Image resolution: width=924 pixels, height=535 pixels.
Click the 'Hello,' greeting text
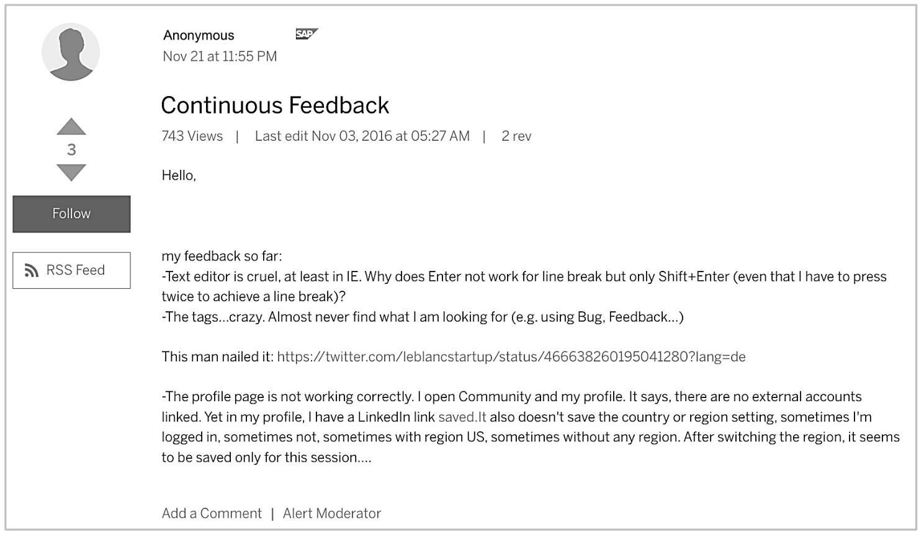pos(179,175)
